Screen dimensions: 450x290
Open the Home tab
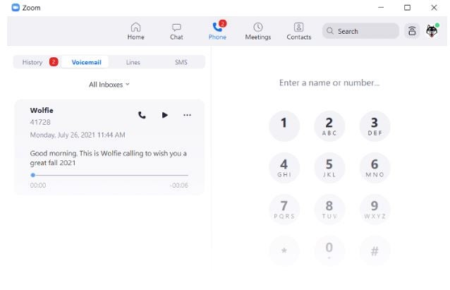click(135, 31)
